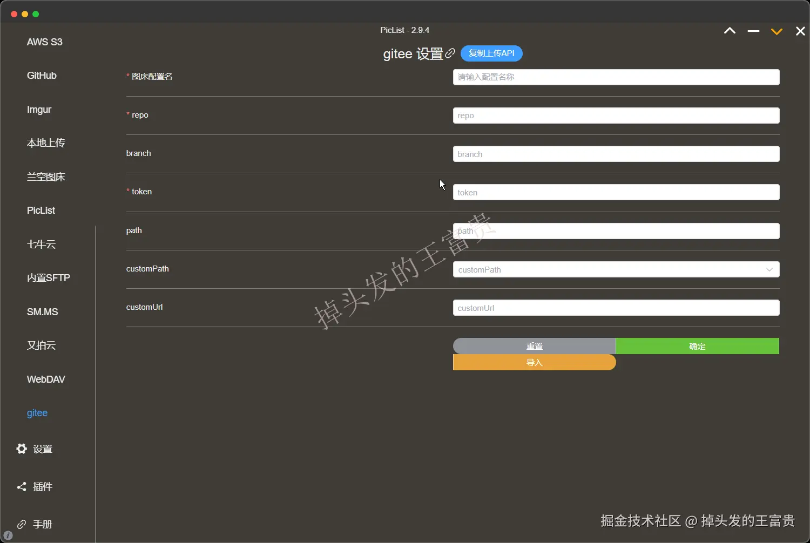Click the link icon beside gitee 设置 title

click(x=450, y=53)
